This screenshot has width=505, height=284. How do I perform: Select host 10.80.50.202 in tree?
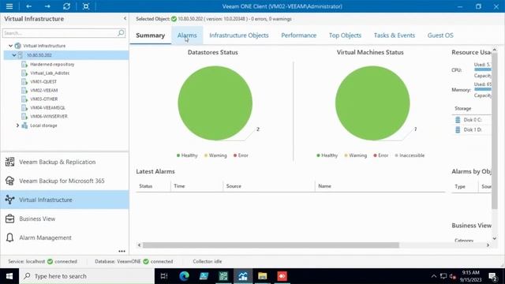pos(39,55)
